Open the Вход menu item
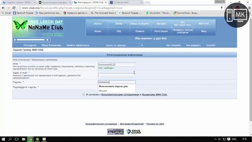 point(204,31)
